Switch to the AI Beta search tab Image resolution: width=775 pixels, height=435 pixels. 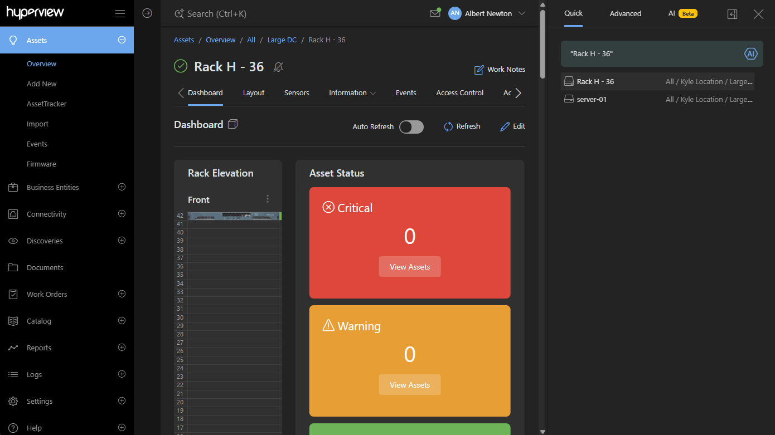click(683, 14)
